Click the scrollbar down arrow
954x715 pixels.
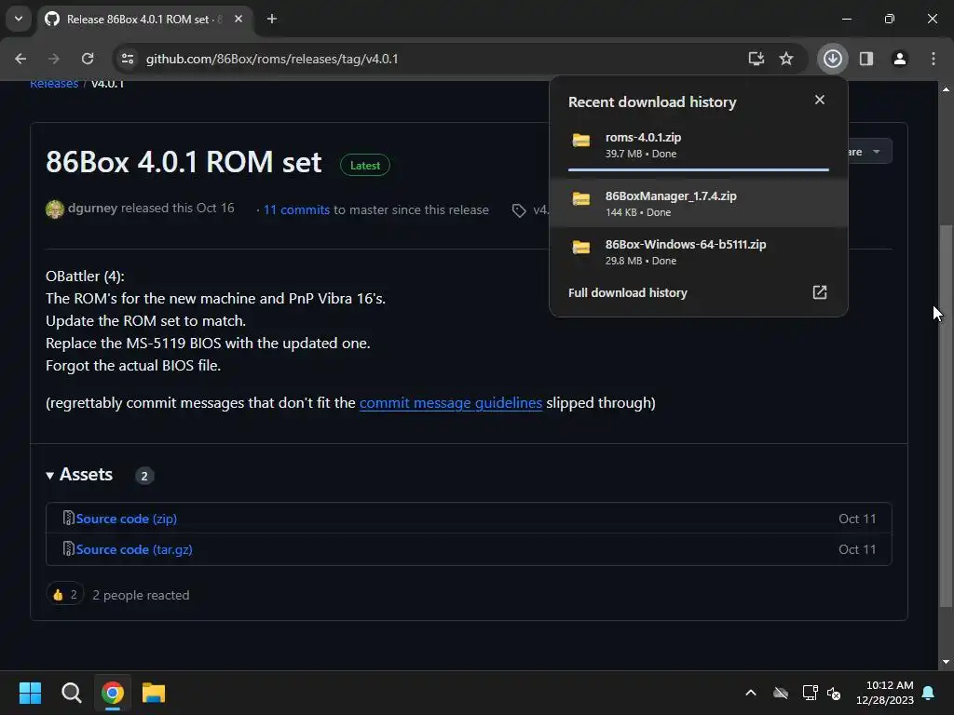[946, 662]
